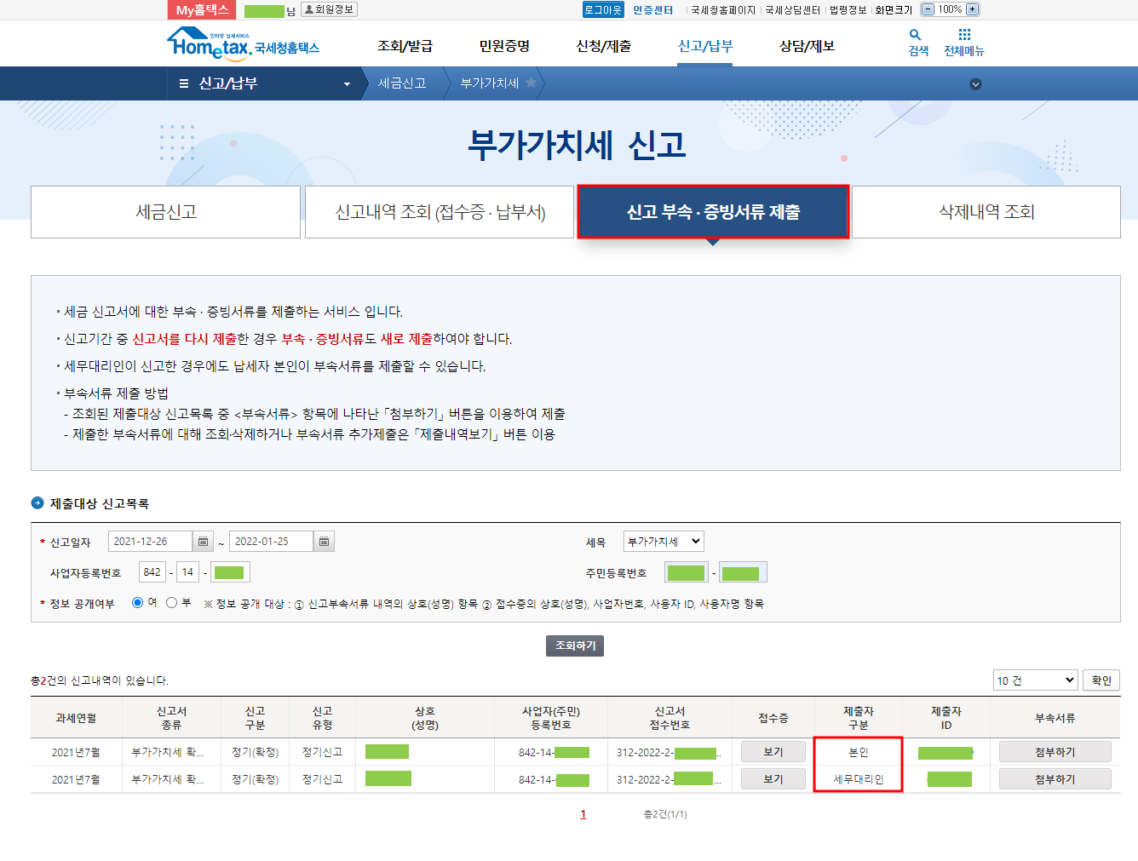Open 회원정보 member info
The image size is (1138, 861).
[329, 9]
